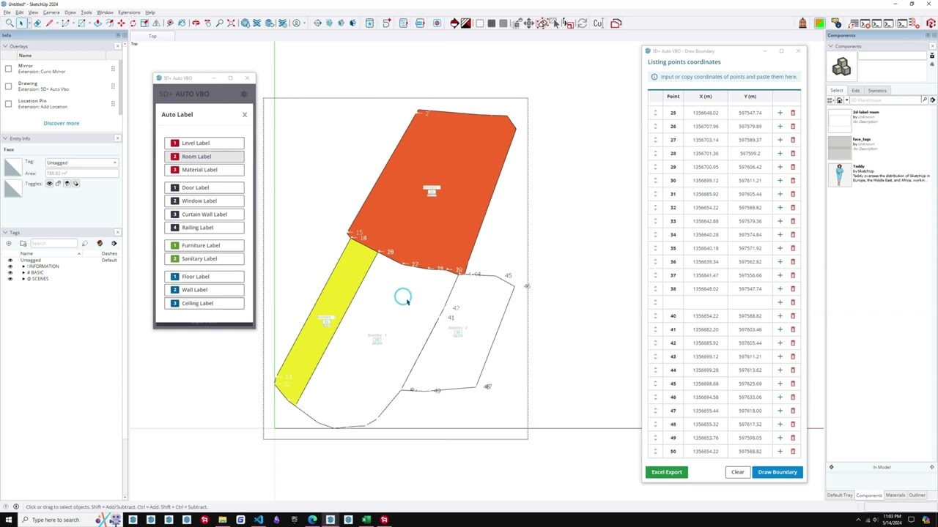
Task: Open the Tag dropdown showing Untagged
Action: [81, 162]
